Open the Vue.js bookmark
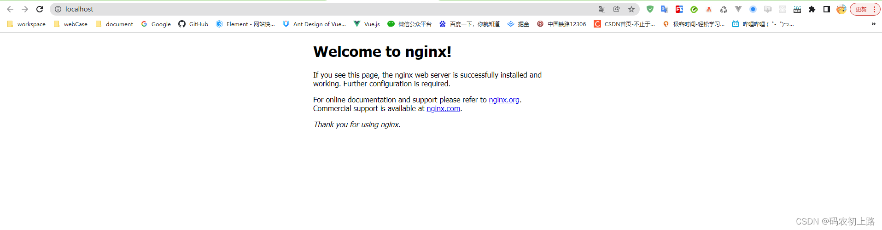The image size is (882, 230). point(367,24)
